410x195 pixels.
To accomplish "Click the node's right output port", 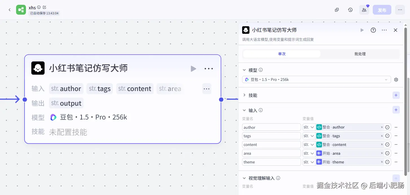I will (221, 99).
